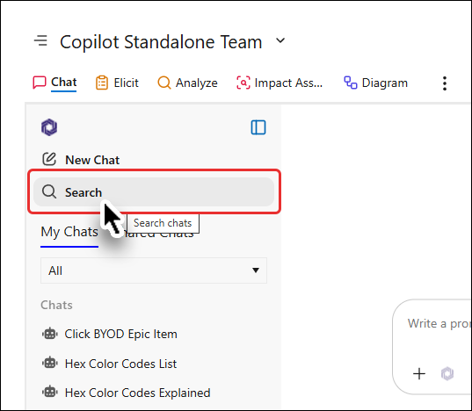Click the bot icon beside Hex Color Codes Explained
The image size is (472, 411).
point(50,392)
